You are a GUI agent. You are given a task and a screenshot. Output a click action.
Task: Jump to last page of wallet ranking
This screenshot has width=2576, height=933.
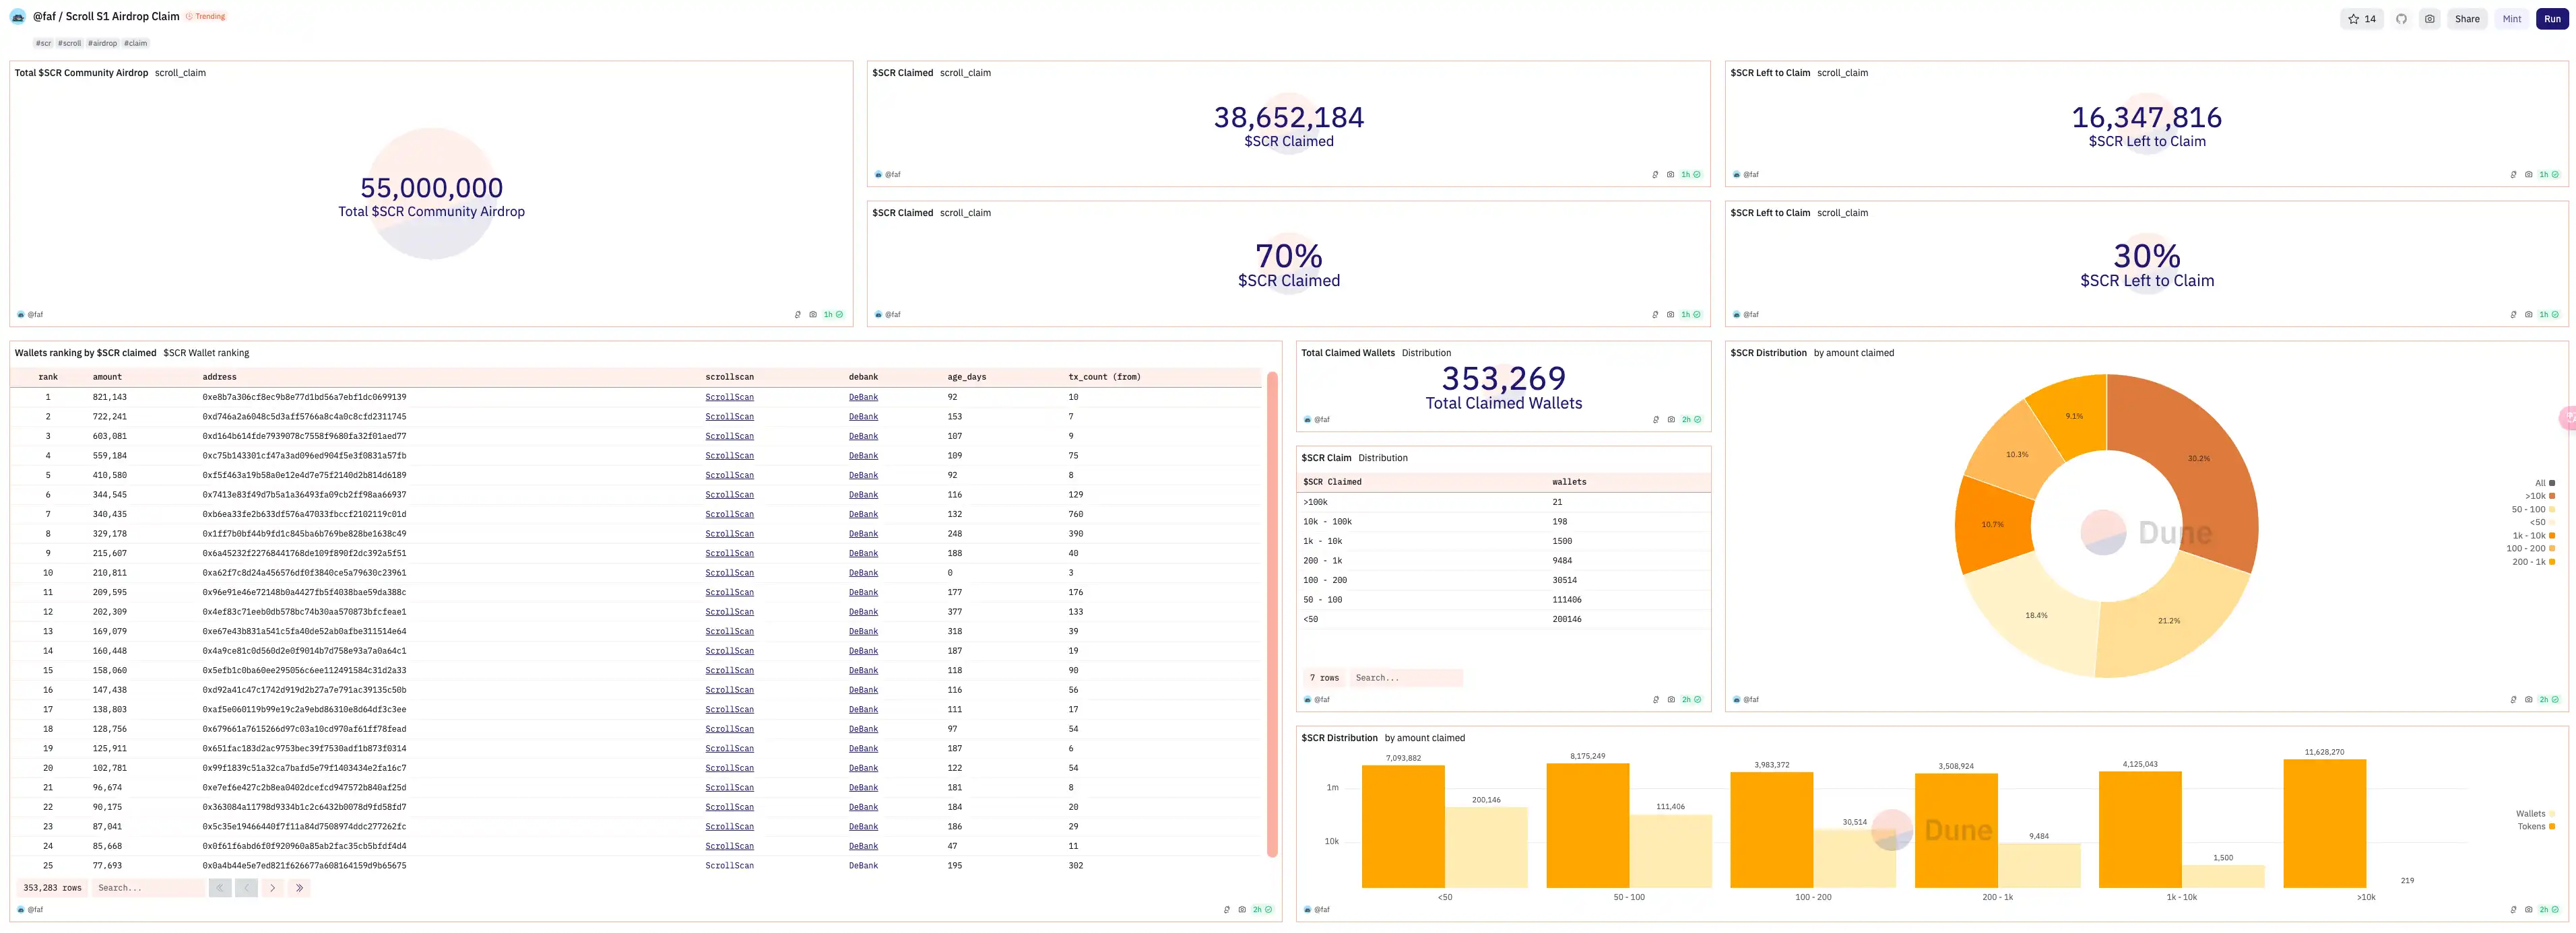click(x=298, y=887)
